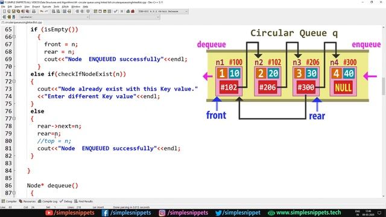Click the editor vertical scrollbar thumb
Screen dimensions: 386x217
click(384, 86)
